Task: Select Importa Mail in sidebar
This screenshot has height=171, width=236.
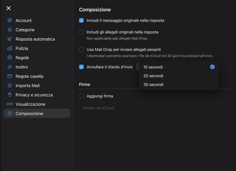Action: pyautogui.click(x=37, y=85)
